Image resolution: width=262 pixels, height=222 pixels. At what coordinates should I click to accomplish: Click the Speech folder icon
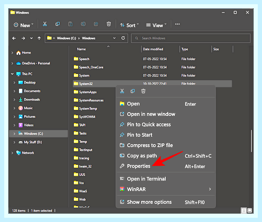point(76,59)
